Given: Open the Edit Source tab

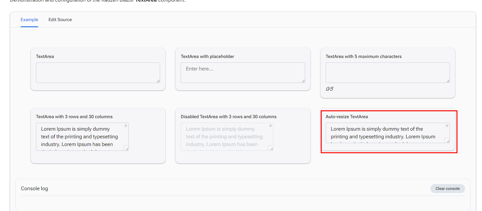Looking at the screenshot, I should point(60,20).
